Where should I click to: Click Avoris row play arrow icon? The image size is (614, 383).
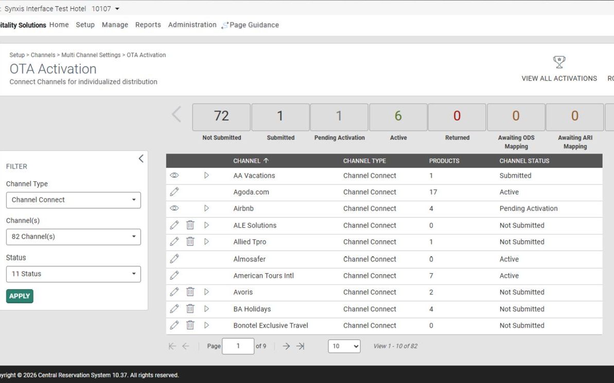[206, 292]
